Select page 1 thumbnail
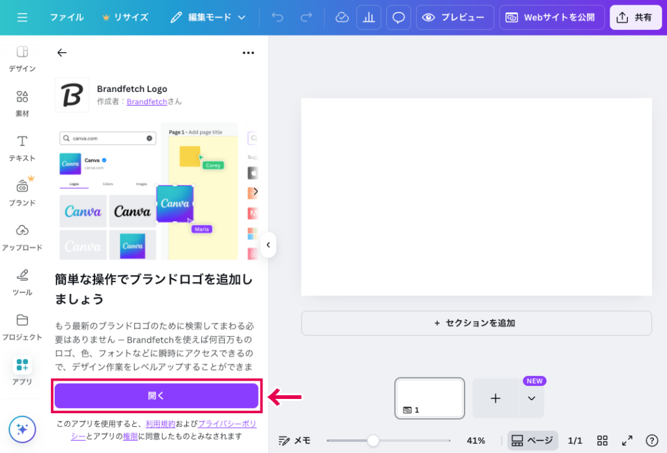 click(x=430, y=398)
